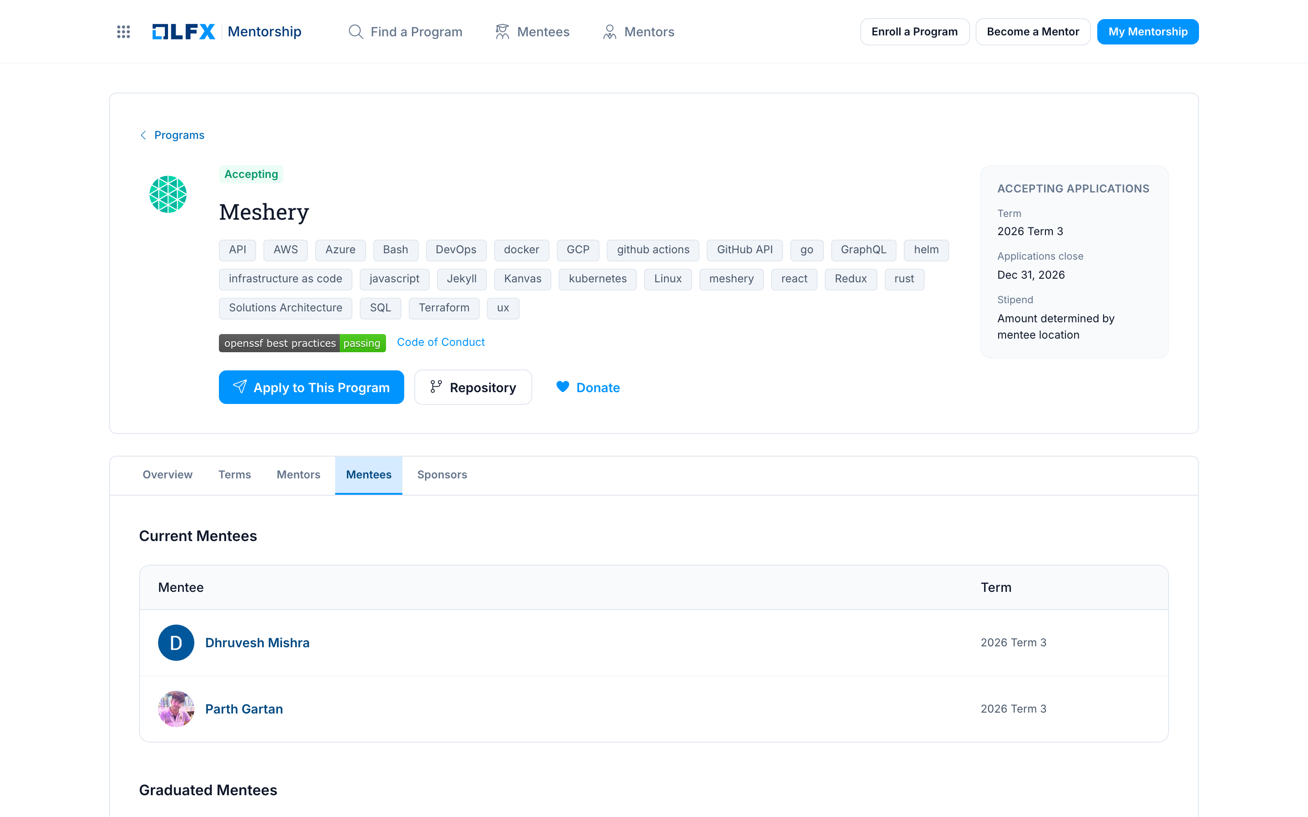Click the ux skill tag
Image resolution: width=1308 pixels, height=817 pixels.
pyautogui.click(x=503, y=308)
